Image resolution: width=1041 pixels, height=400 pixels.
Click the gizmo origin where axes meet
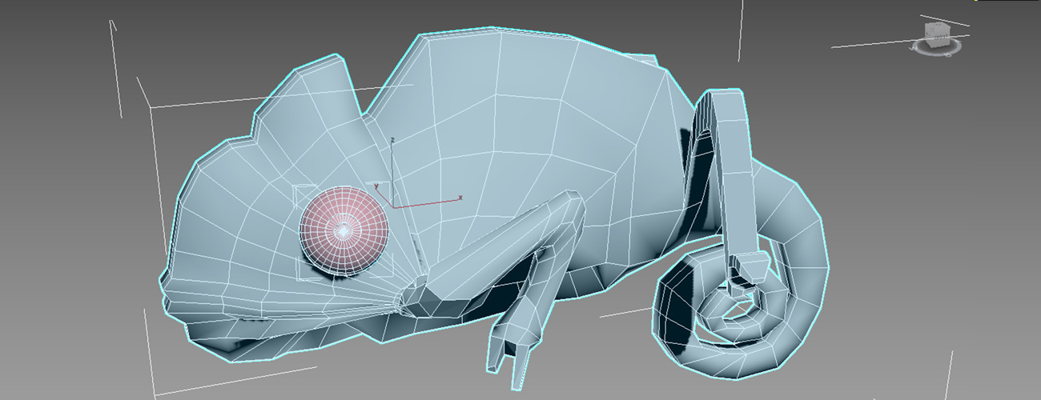(x=392, y=206)
